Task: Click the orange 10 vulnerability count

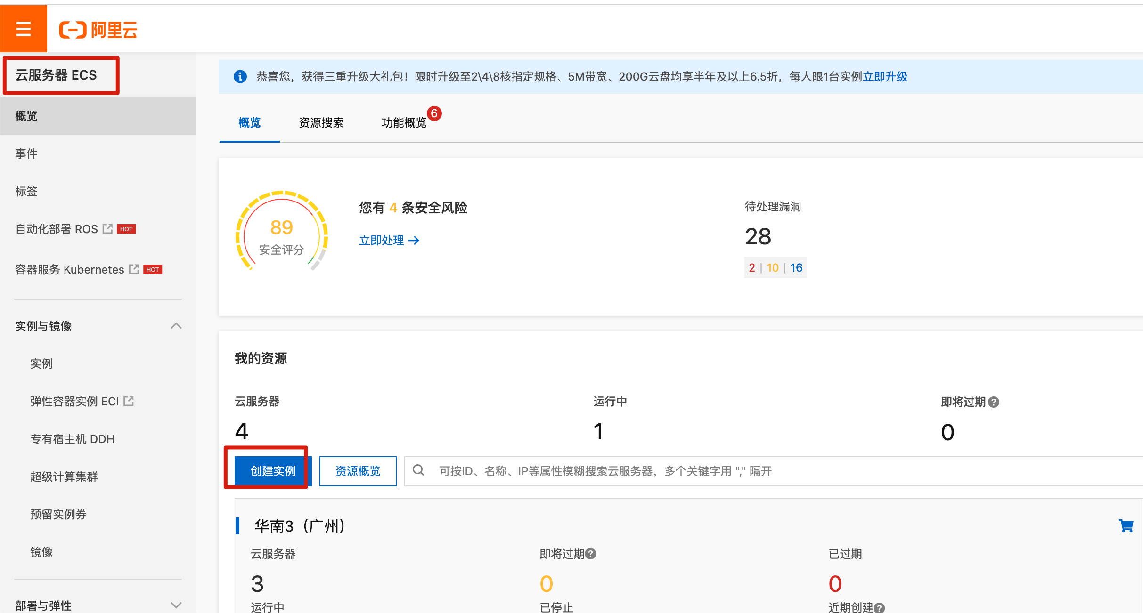Action: (x=773, y=268)
